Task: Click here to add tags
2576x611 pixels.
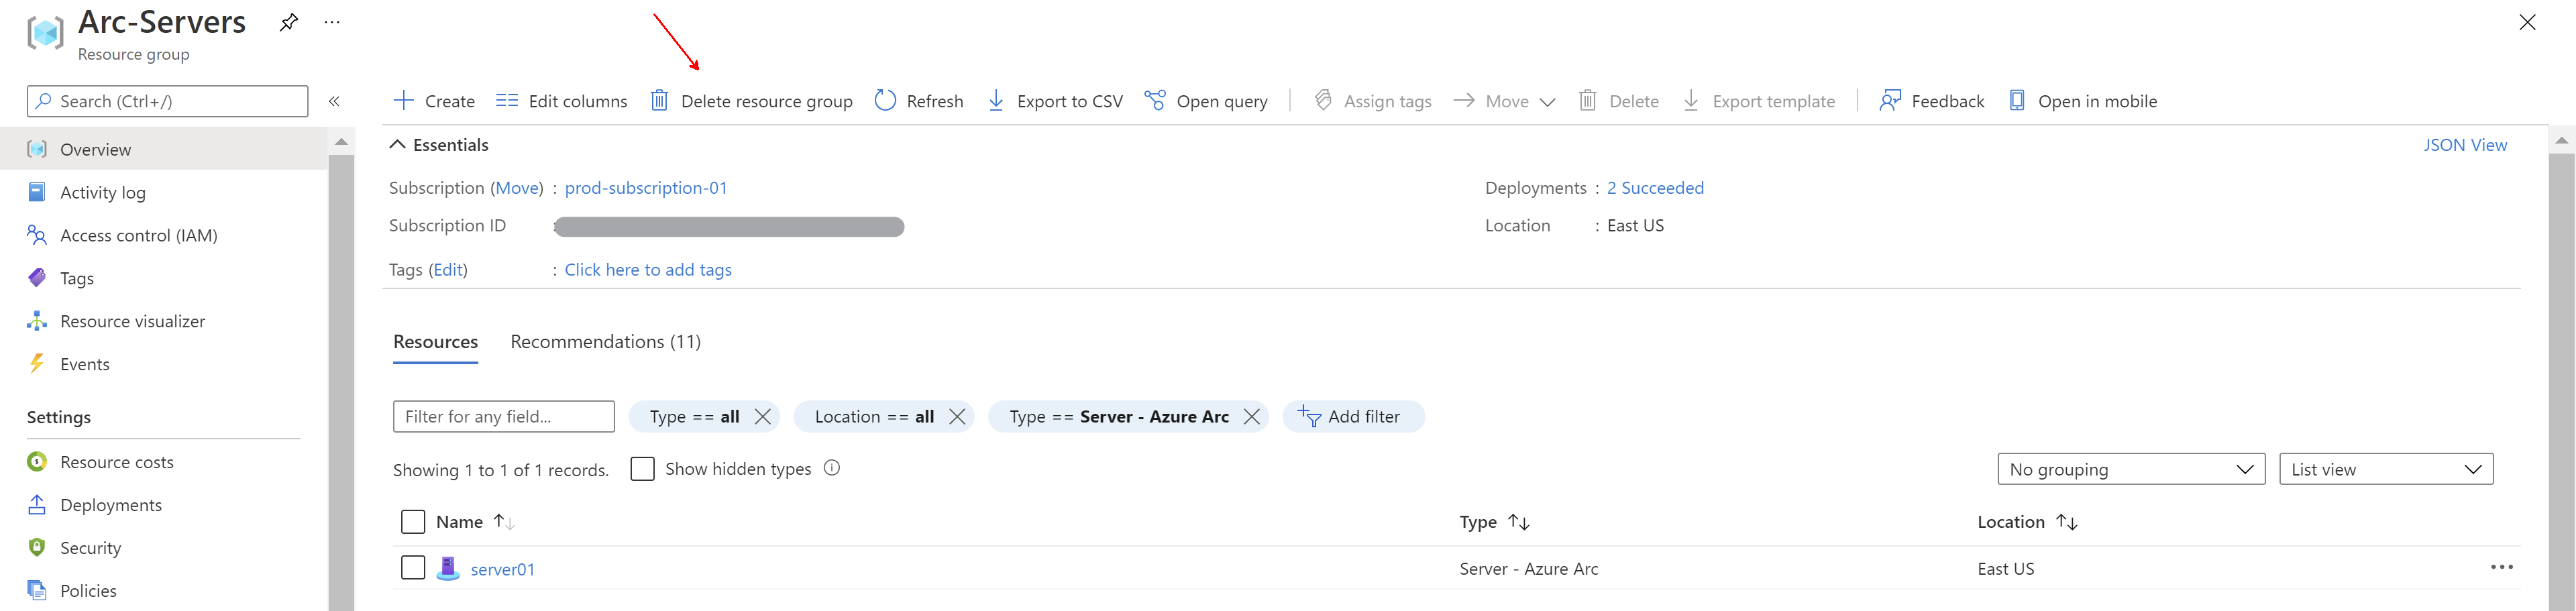Action: coord(648,270)
